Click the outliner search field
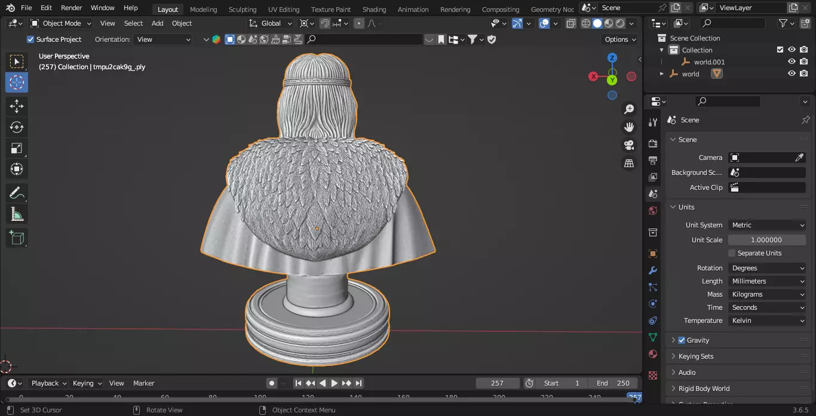 pos(733,23)
